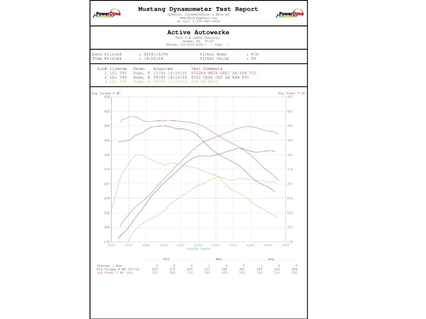Select the date value 2019/10/04
Screen dimensions: 426x319
(156, 55)
